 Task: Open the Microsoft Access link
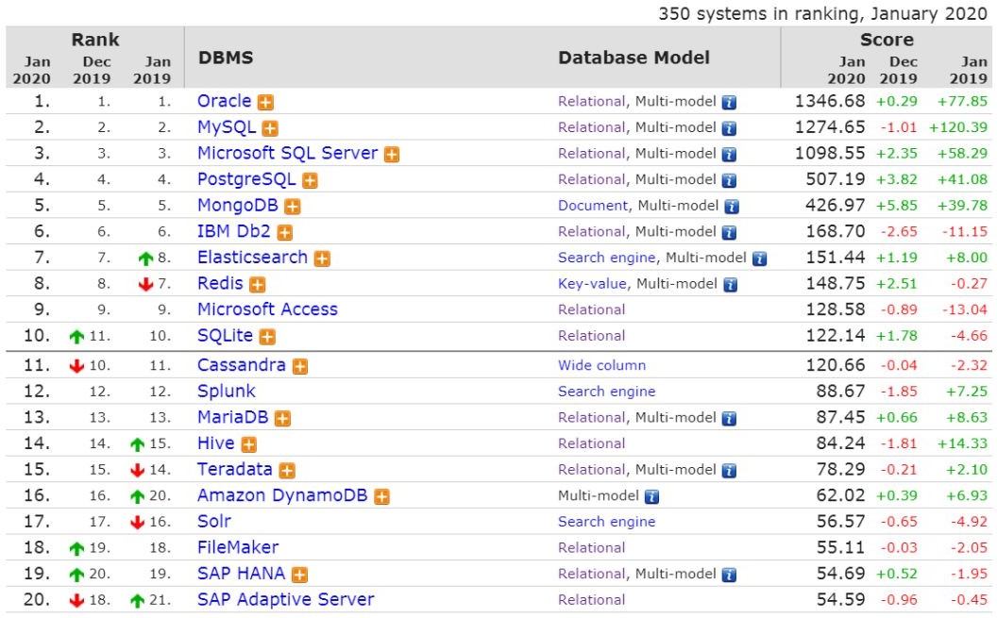(x=267, y=309)
